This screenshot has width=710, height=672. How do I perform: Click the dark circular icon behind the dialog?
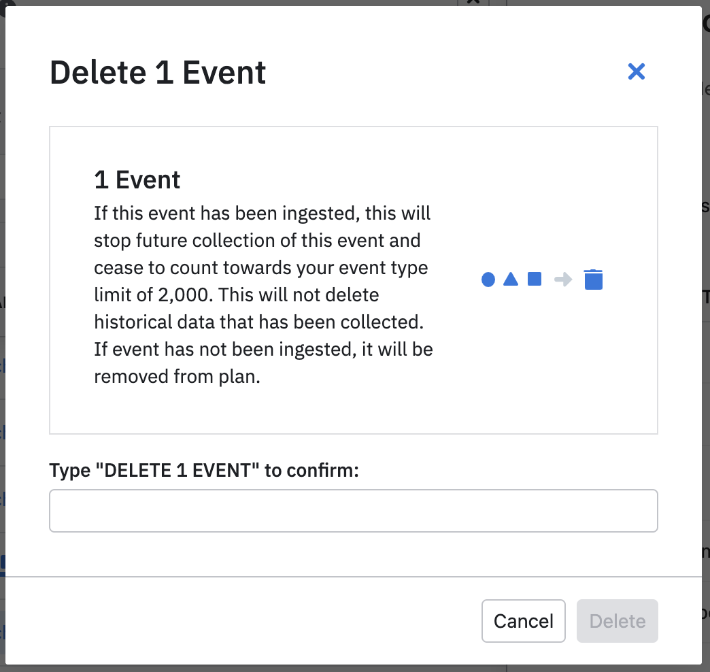coord(8,3)
